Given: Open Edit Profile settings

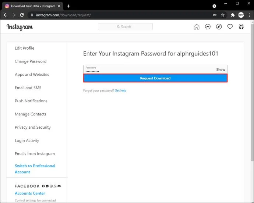Looking at the screenshot, I should coord(24,48).
